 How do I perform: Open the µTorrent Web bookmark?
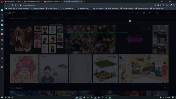click(x=10, y=8)
